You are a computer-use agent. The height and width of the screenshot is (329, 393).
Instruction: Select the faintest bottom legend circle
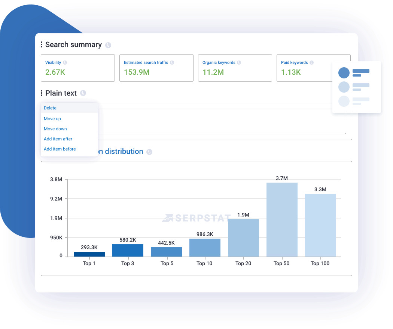[x=344, y=101]
